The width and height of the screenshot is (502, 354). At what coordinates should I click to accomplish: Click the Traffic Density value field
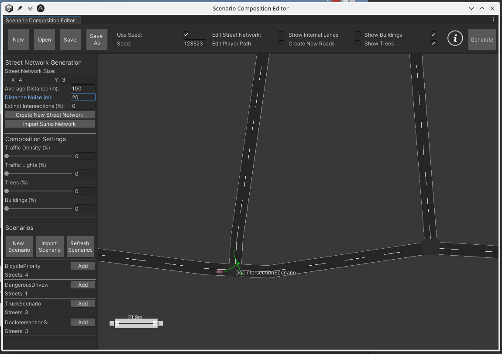coord(85,156)
